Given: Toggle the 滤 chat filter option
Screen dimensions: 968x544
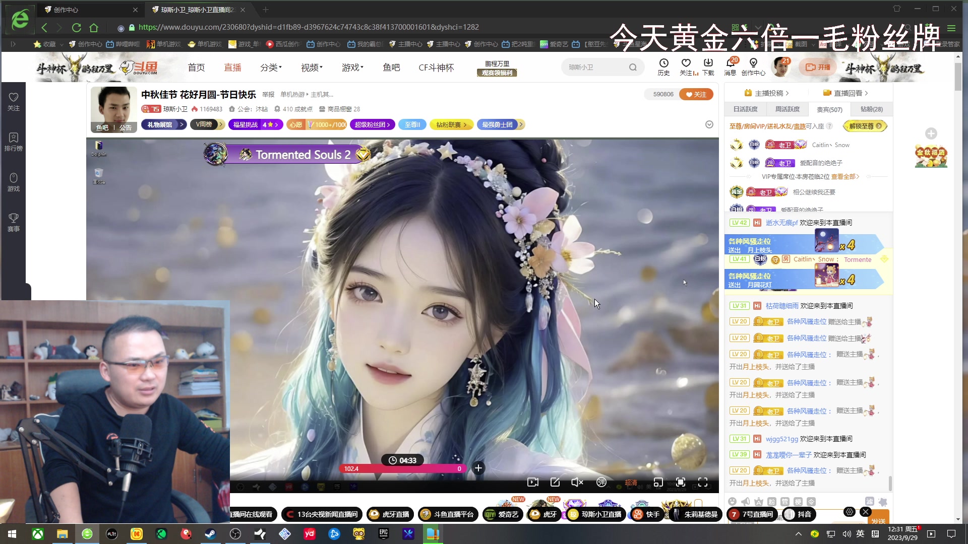Looking at the screenshot, I should point(870,502).
